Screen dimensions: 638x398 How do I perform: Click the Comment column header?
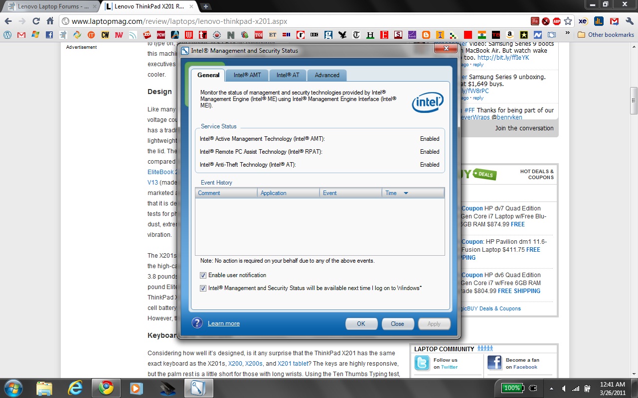point(226,193)
